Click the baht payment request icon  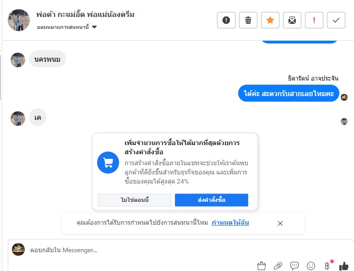point(327,266)
